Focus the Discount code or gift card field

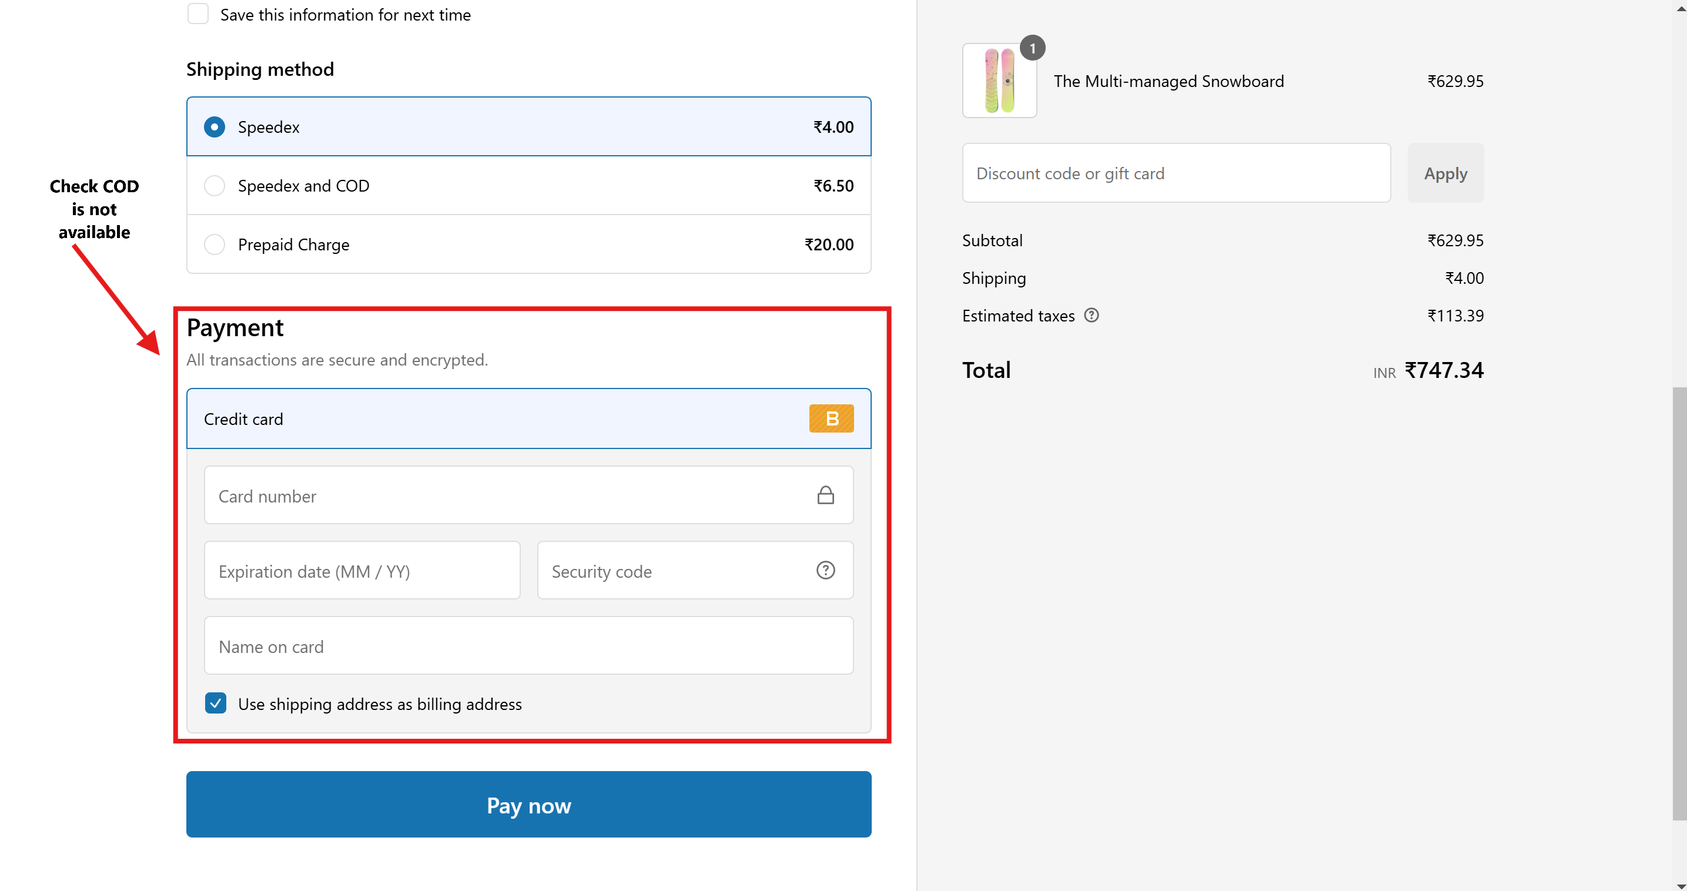pyautogui.click(x=1176, y=173)
